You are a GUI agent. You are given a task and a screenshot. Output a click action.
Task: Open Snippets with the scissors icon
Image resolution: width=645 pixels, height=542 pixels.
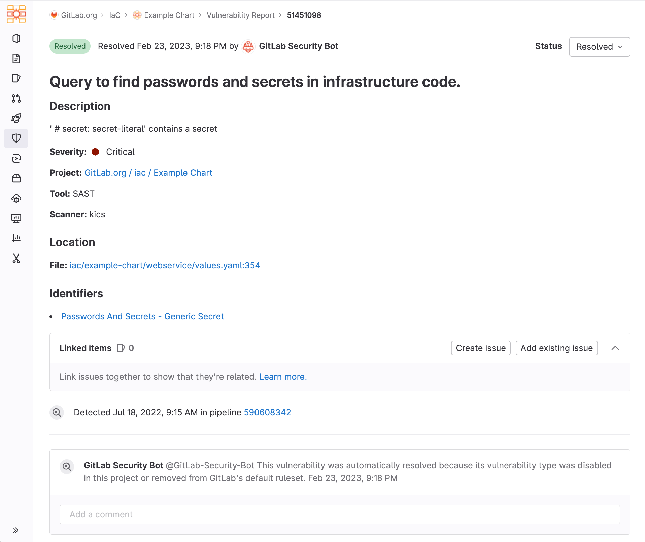pyautogui.click(x=16, y=259)
